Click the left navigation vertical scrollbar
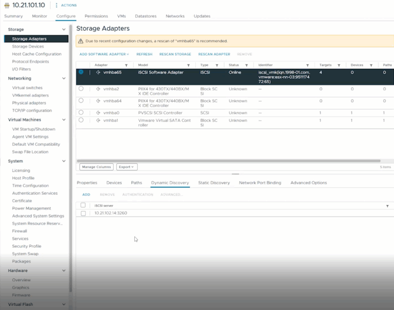394x310 pixels. (x=71, y=158)
